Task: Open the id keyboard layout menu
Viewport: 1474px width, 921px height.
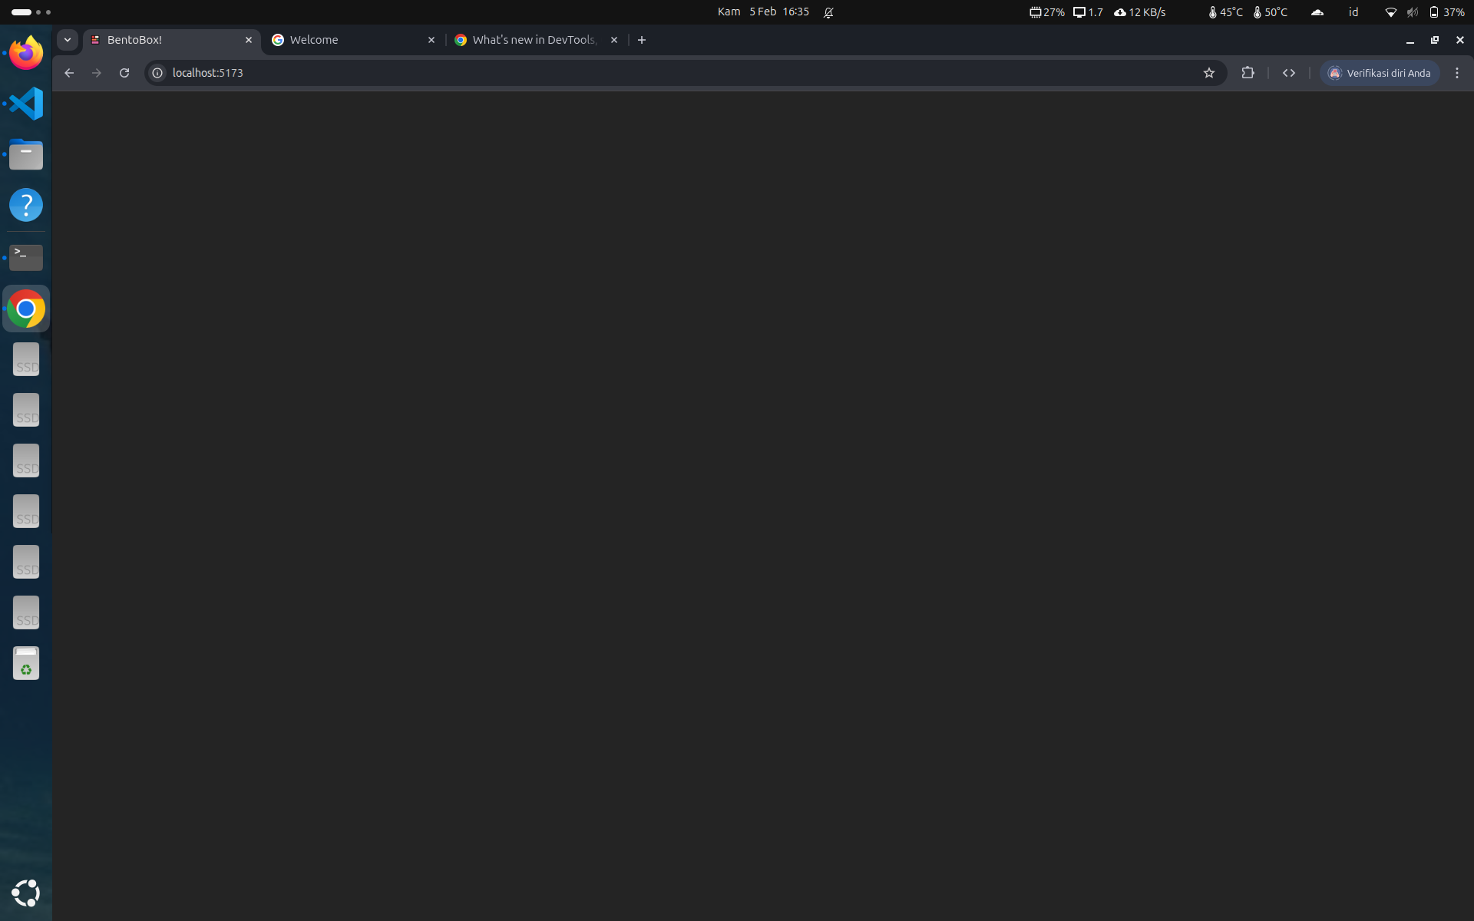Action: pos(1353,12)
